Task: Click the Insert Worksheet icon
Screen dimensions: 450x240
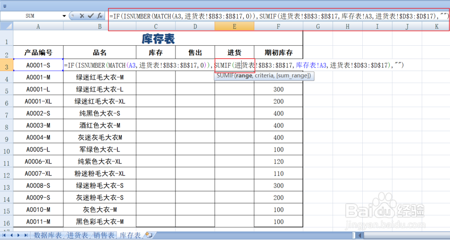Action: 148,235
